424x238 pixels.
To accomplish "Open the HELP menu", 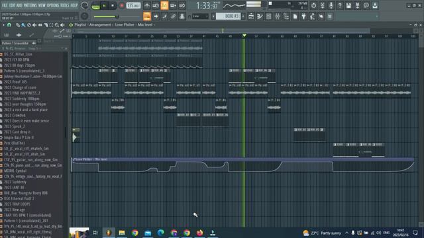I will coord(74,5).
